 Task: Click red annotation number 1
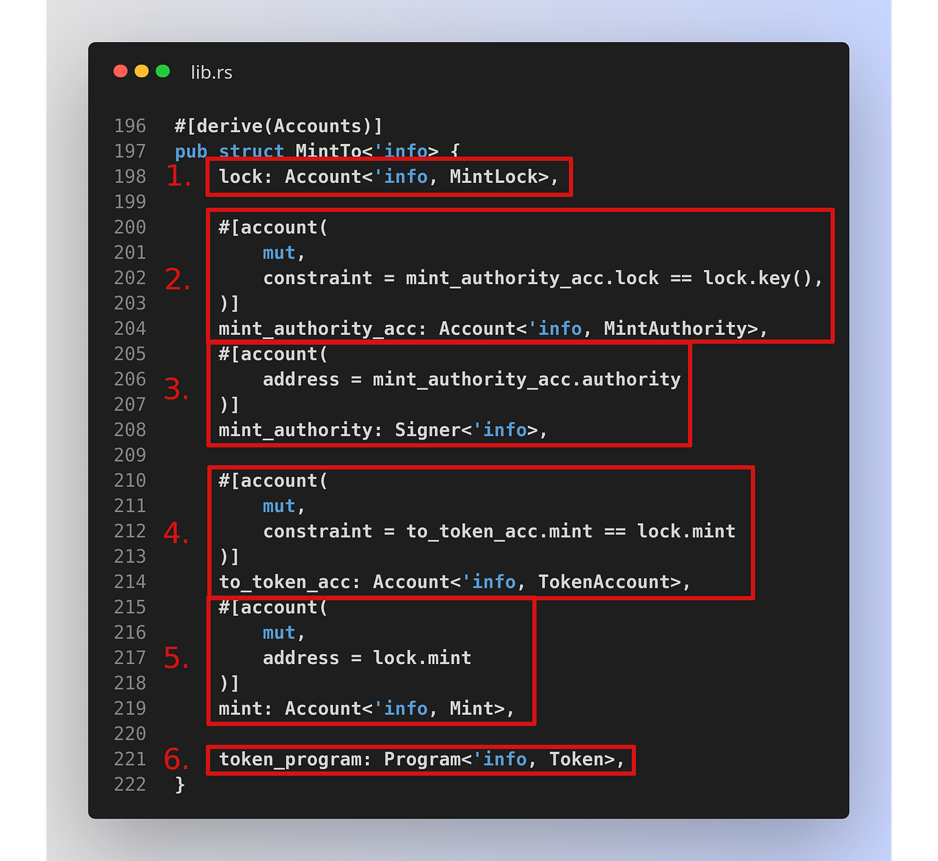click(x=178, y=176)
